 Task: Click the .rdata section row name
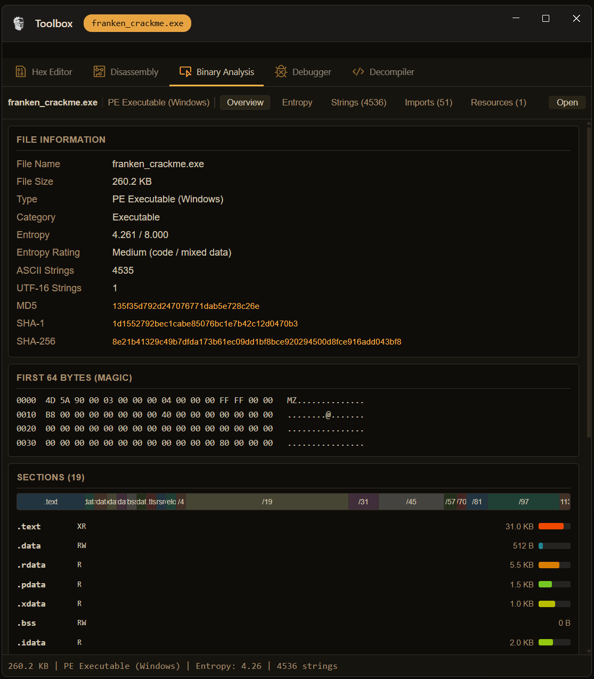click(x=31, y=565)
